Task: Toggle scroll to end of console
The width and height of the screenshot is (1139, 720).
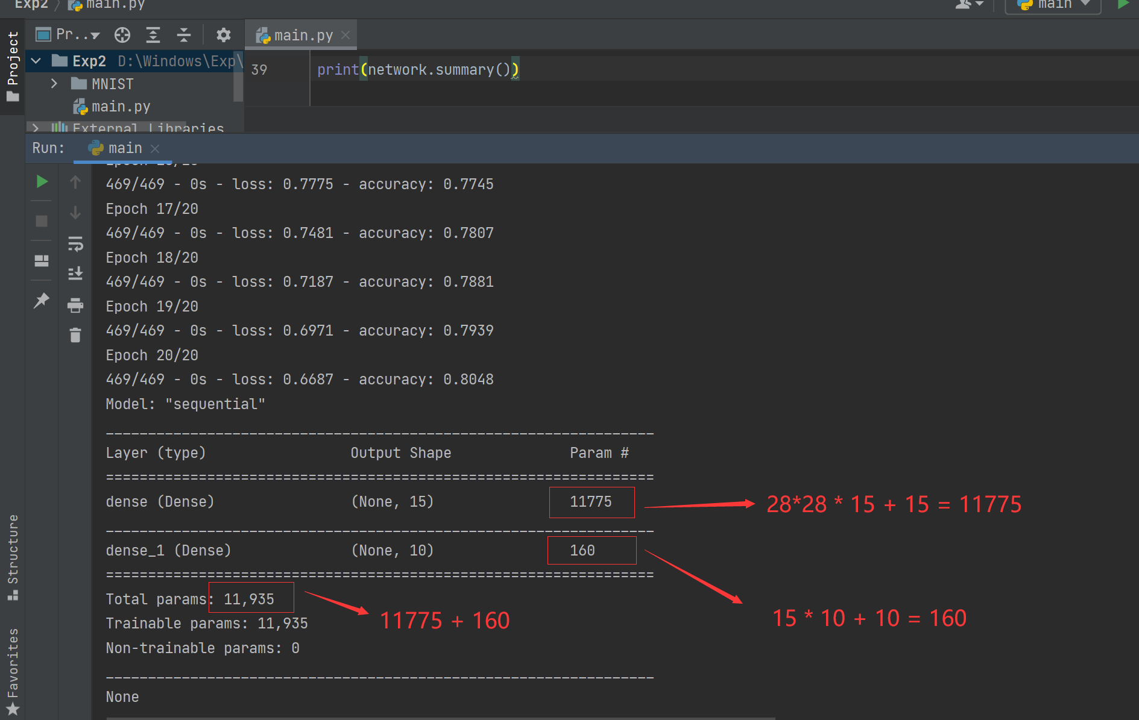Action: click(75, 274)
